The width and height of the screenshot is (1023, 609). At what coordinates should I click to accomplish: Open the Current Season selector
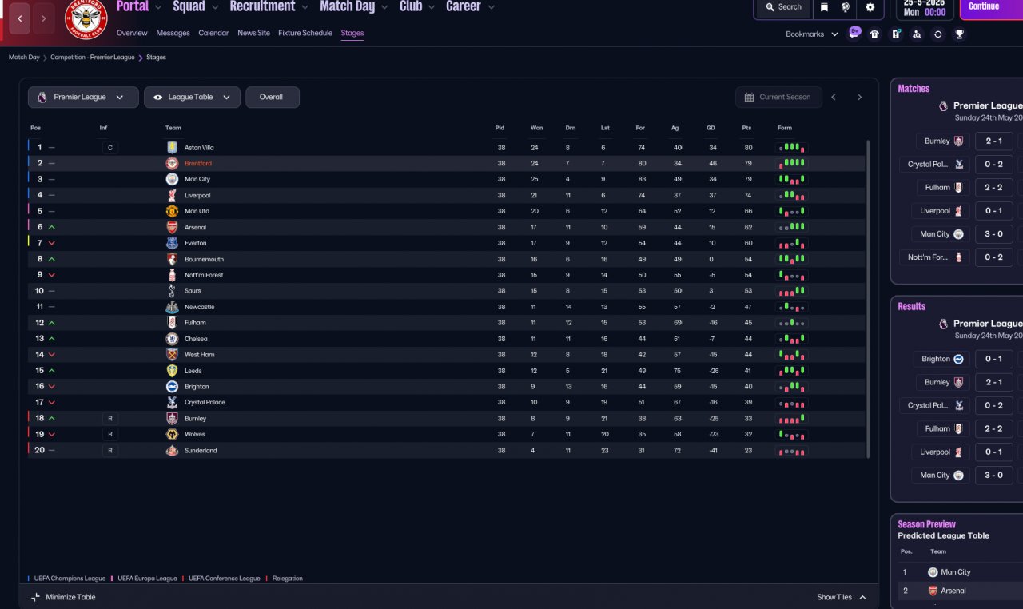778,97
